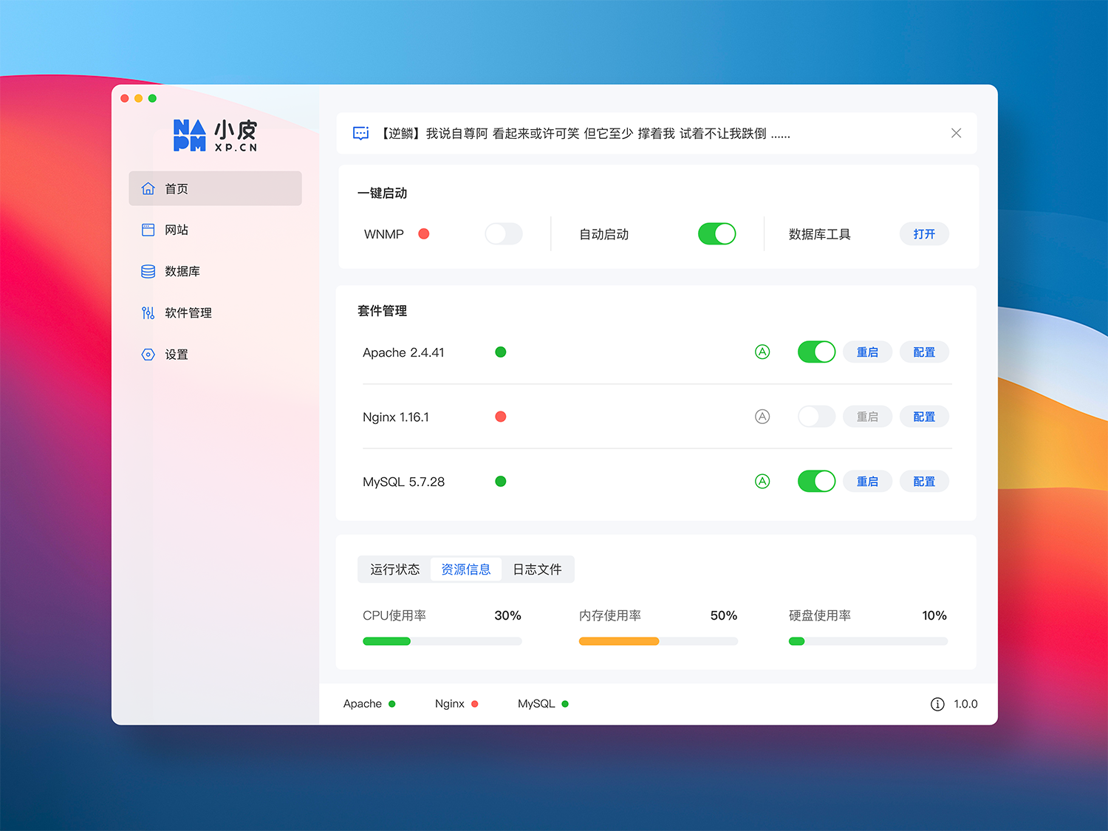Click the website window icon beside 网站
Image resolution: width=1108 pixels, height=831 pixels.
click(148, 230)
